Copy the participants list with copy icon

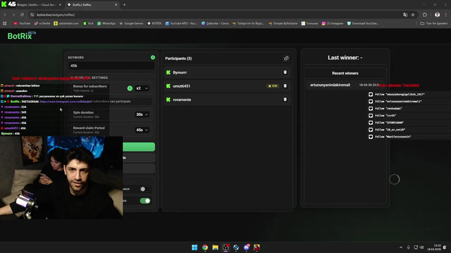(286, 58)
